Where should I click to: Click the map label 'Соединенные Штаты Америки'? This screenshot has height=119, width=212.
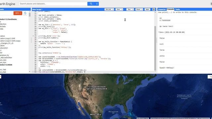(x=97, y=88)
